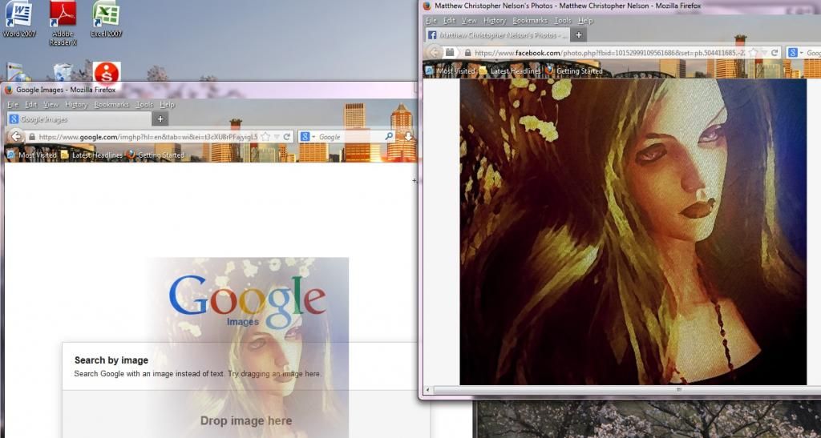Click Latest Headlines bookmark in the Google window

[x=91, y=155]
